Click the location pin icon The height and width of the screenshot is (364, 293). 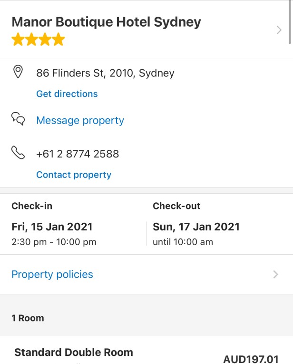18,73
